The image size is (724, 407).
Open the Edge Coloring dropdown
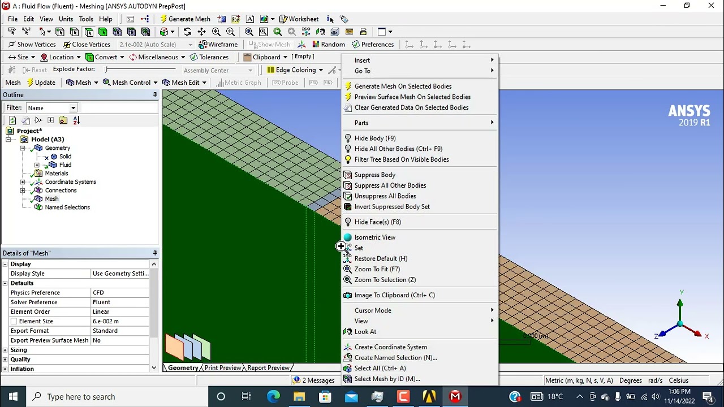pos(295,70)
